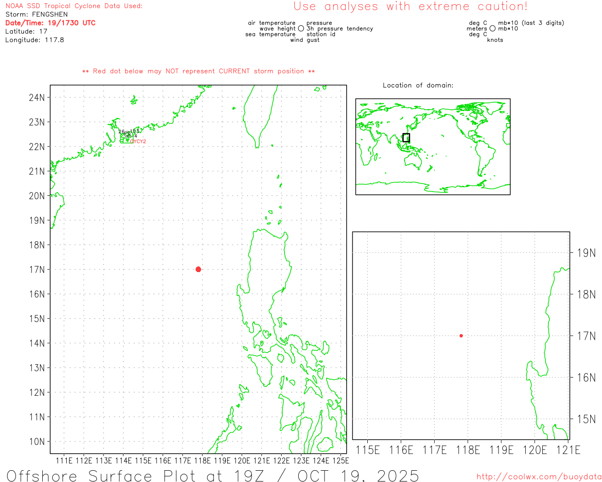Open the coolwx.com/buoydata link

pos(539,477)
